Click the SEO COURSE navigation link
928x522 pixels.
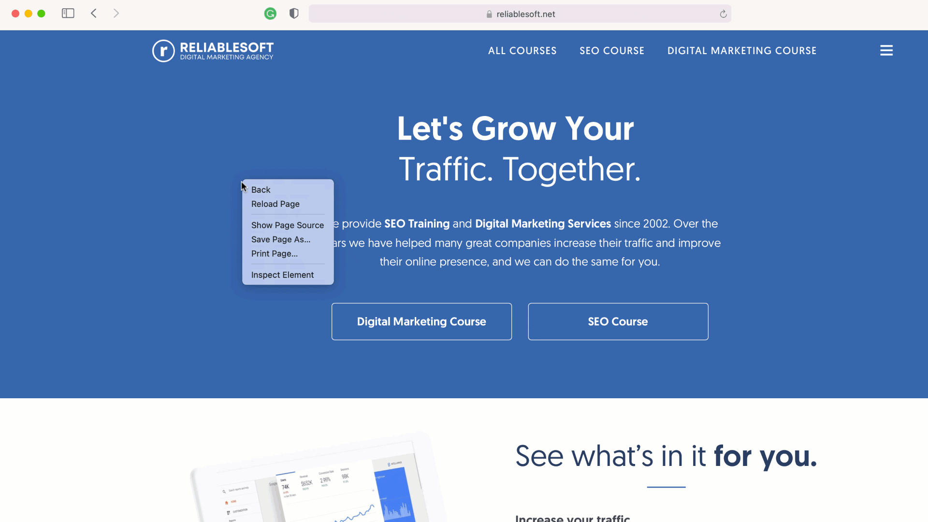pos(612,50)
